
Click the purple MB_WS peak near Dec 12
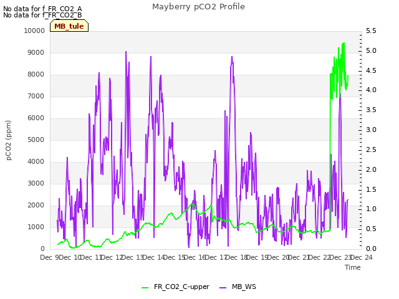[126, 52]
